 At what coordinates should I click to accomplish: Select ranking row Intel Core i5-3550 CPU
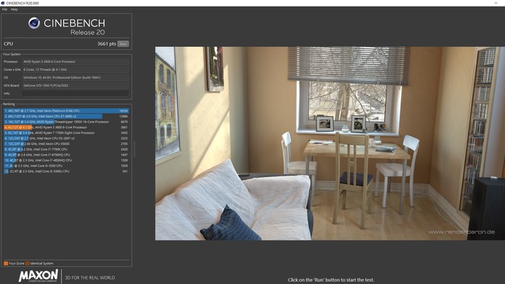click(66, 165)
